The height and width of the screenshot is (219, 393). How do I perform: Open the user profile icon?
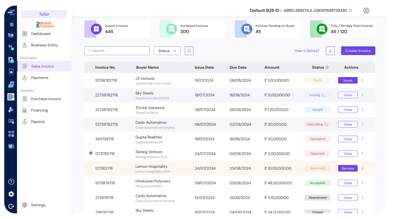tap(366, 11)
